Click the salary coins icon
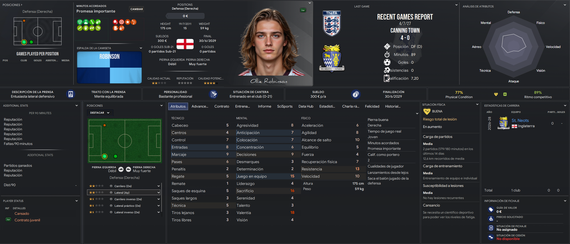This screenshot has height=244, width=570. click(355, 94)
